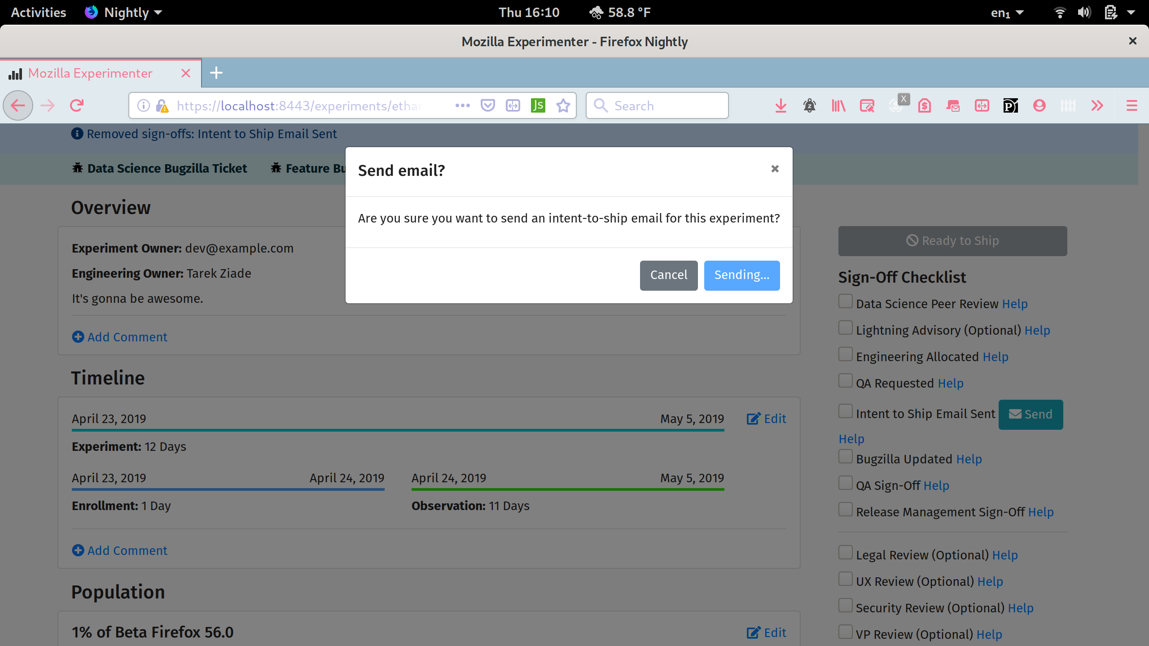Viewport: 1149px width, 646px height.
Task: Open the Downloads arrow icon
Action: 781,106
